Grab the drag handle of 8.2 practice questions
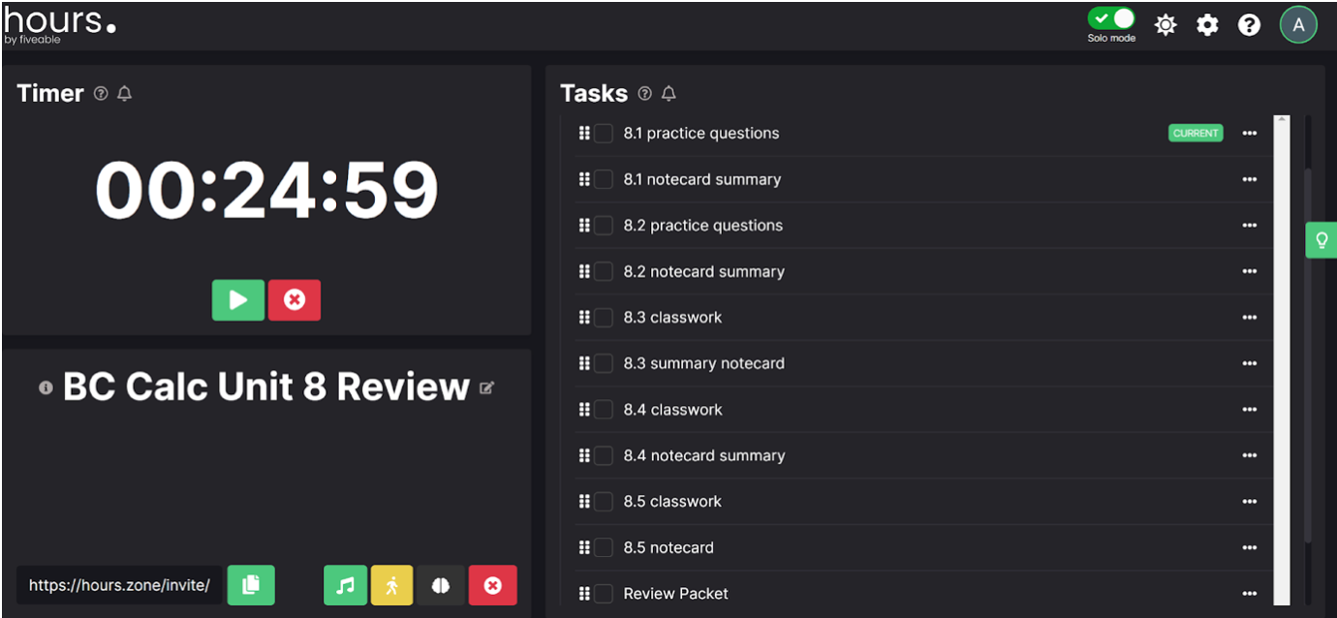Image resolution: width=1337 pixels, height=618 pixels. coord(584,226)
